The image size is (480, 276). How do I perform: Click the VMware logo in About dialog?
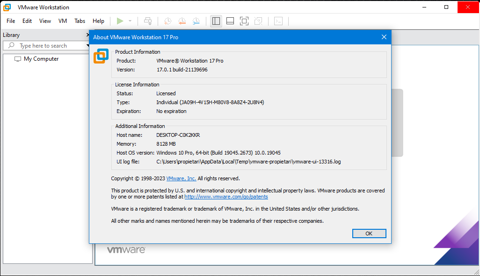pyautogui.click(x=101, y=56)
